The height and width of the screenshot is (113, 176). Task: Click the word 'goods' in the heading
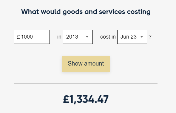(72, 12)
